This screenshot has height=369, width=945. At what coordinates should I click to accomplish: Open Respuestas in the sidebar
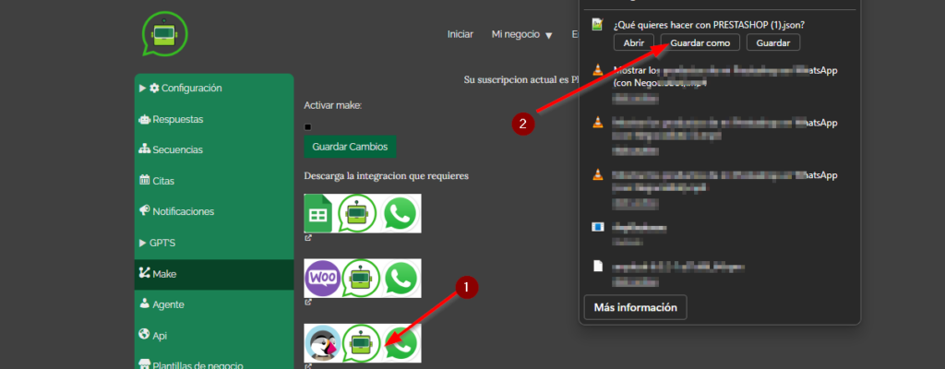click(x=171, y=119)
